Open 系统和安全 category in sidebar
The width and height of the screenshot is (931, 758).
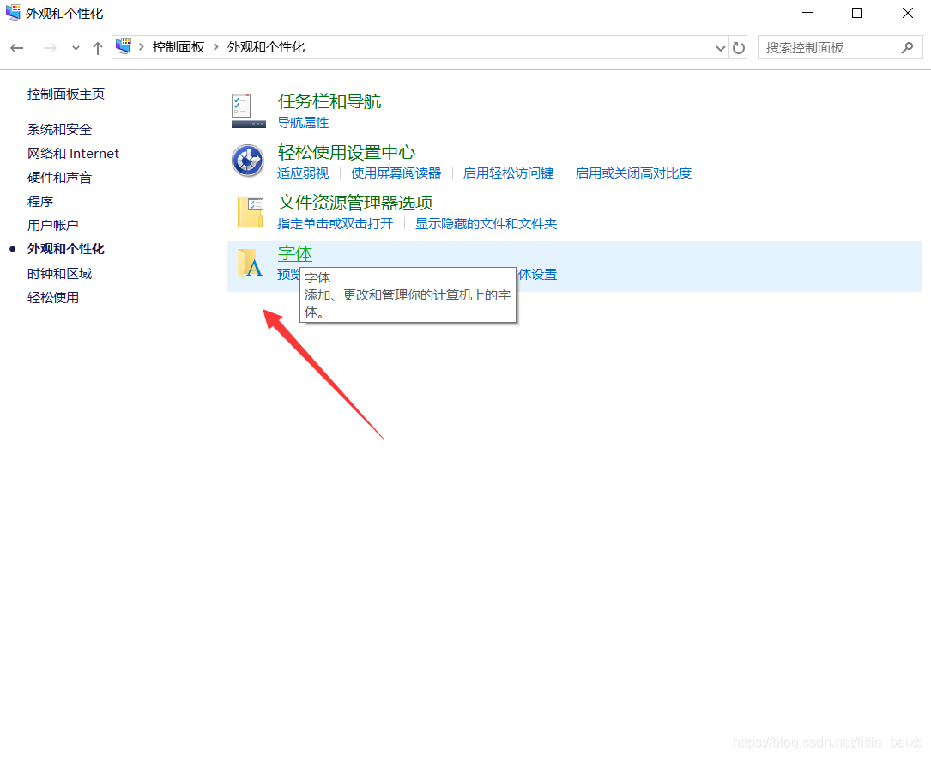click(x=59, y=130)
